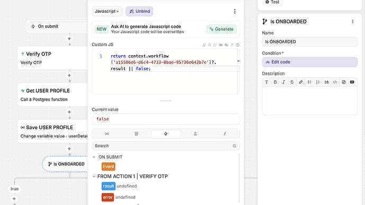Insert image in Description toolbar

coord(344,82)
